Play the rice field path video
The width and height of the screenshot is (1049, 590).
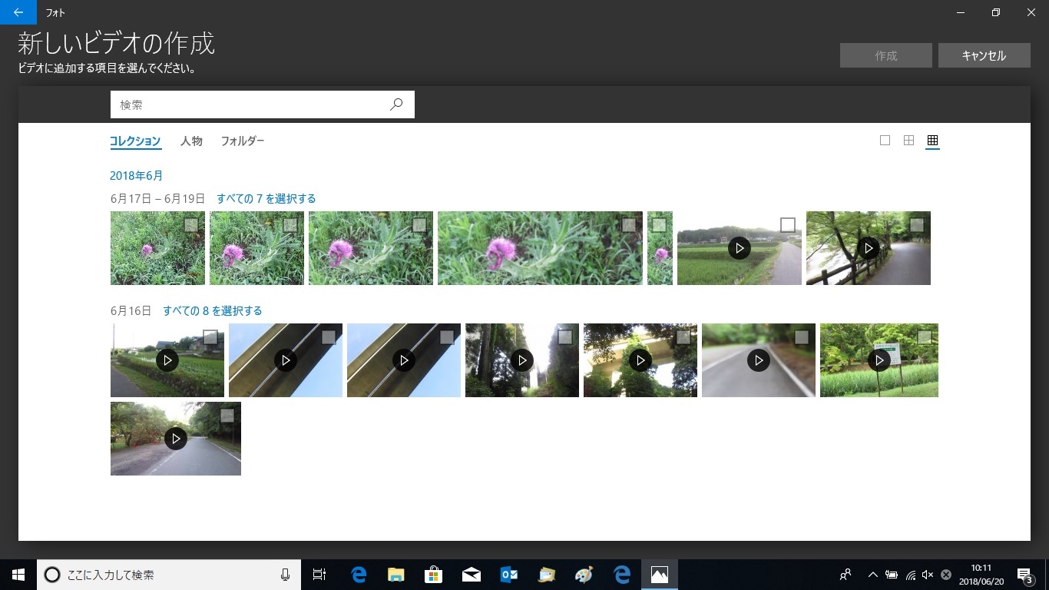tap(740, 248)
